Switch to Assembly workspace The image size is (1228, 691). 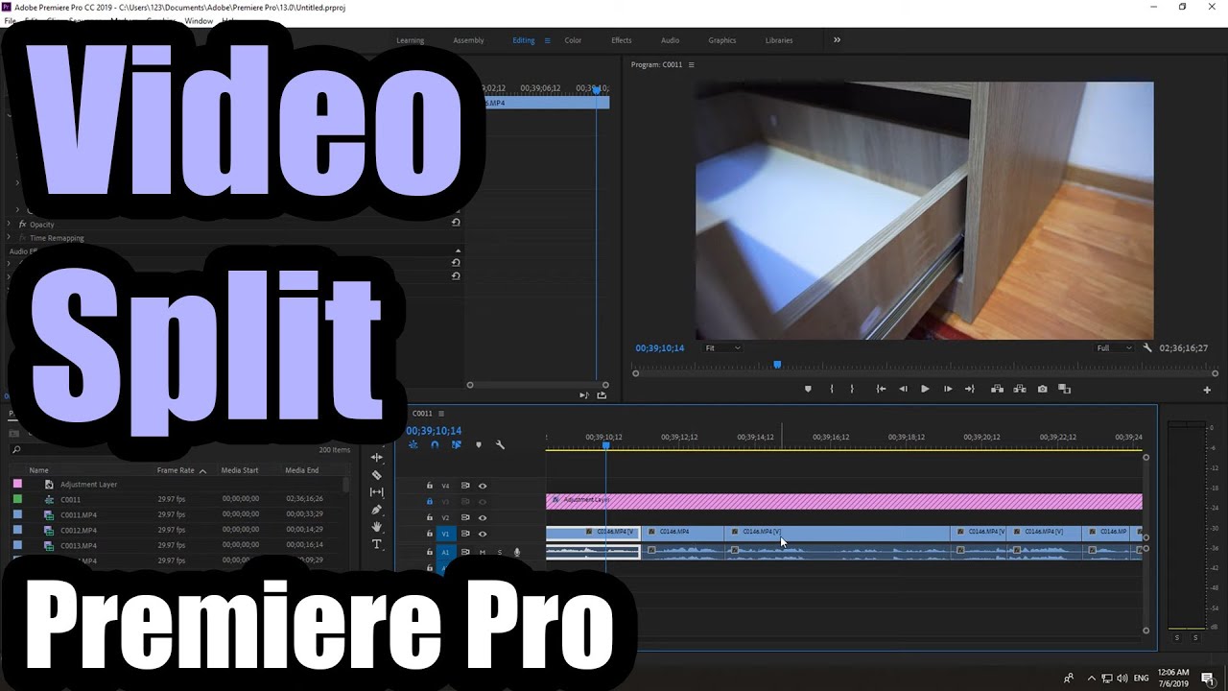pos(468,40)
